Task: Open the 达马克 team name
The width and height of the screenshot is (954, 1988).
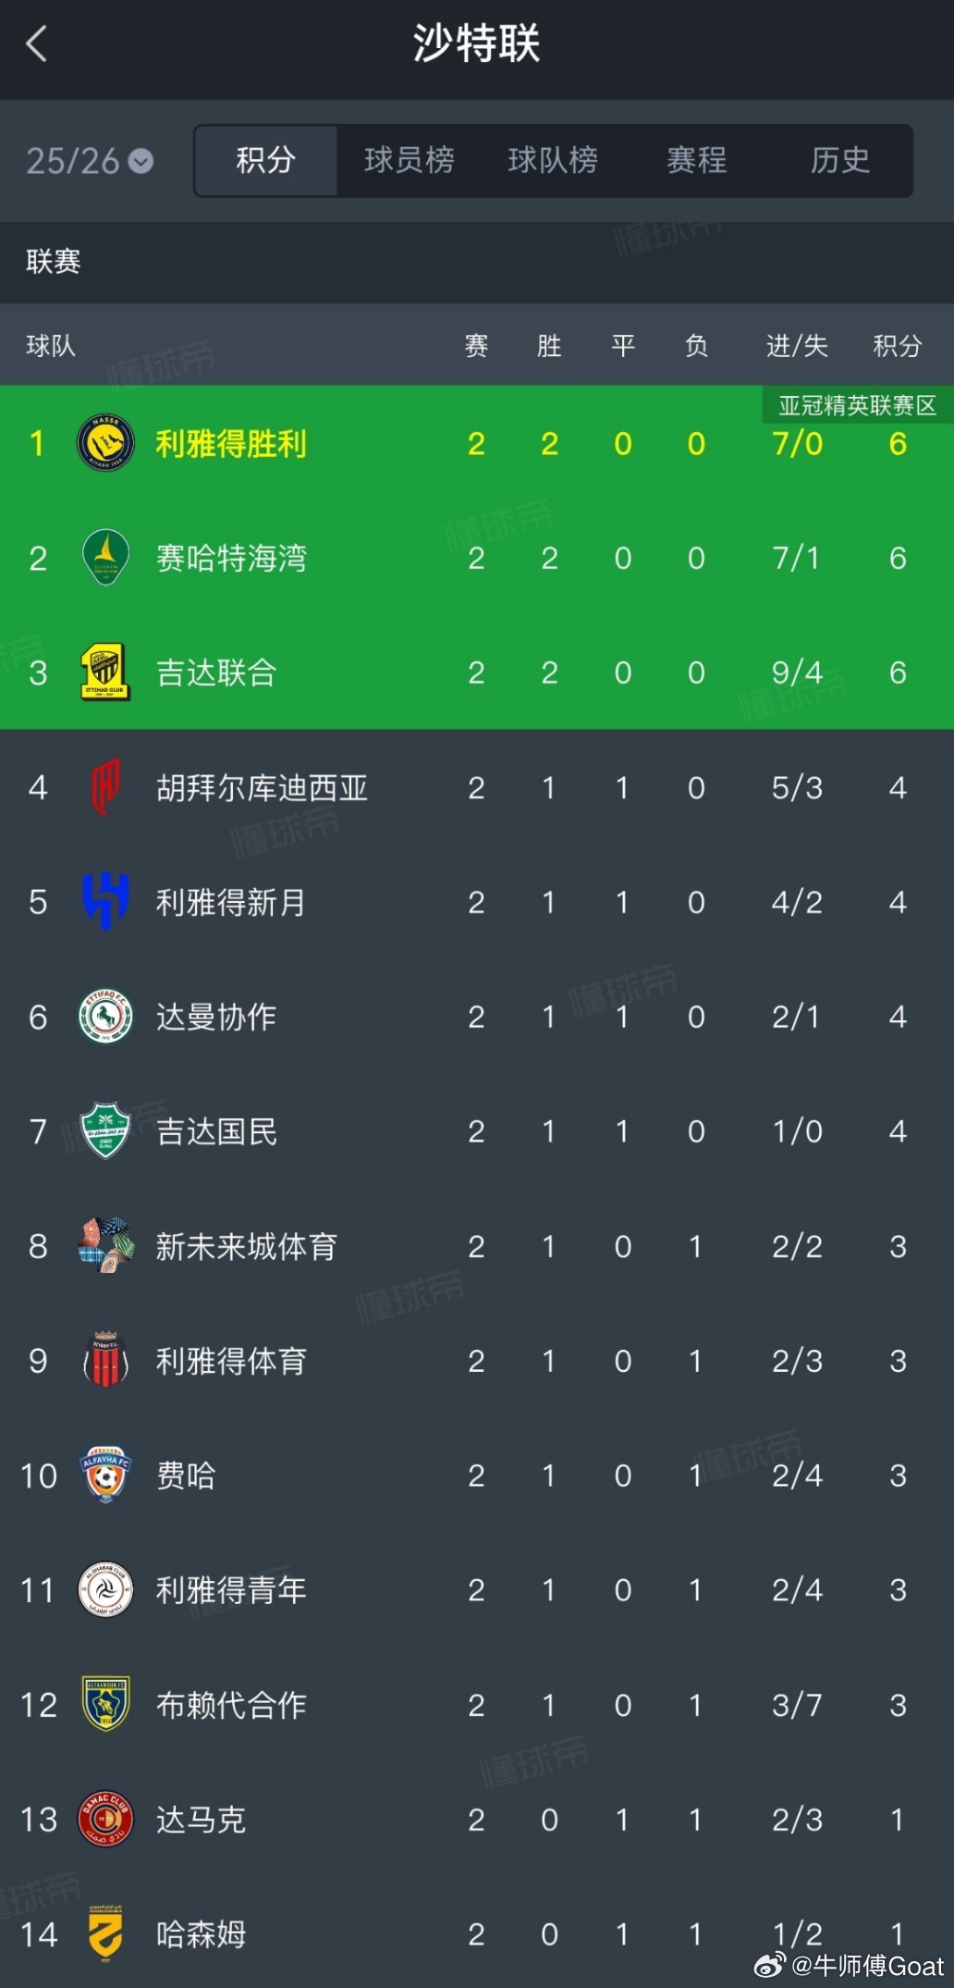Action: 201,1820
